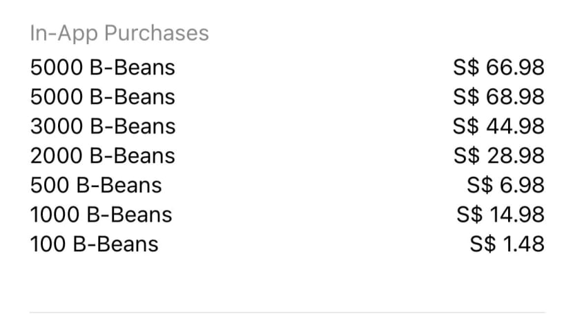Choose the 3000 B-Beans item
The height and width of the screenshot is (323, 573).
[x=103, y=127]
